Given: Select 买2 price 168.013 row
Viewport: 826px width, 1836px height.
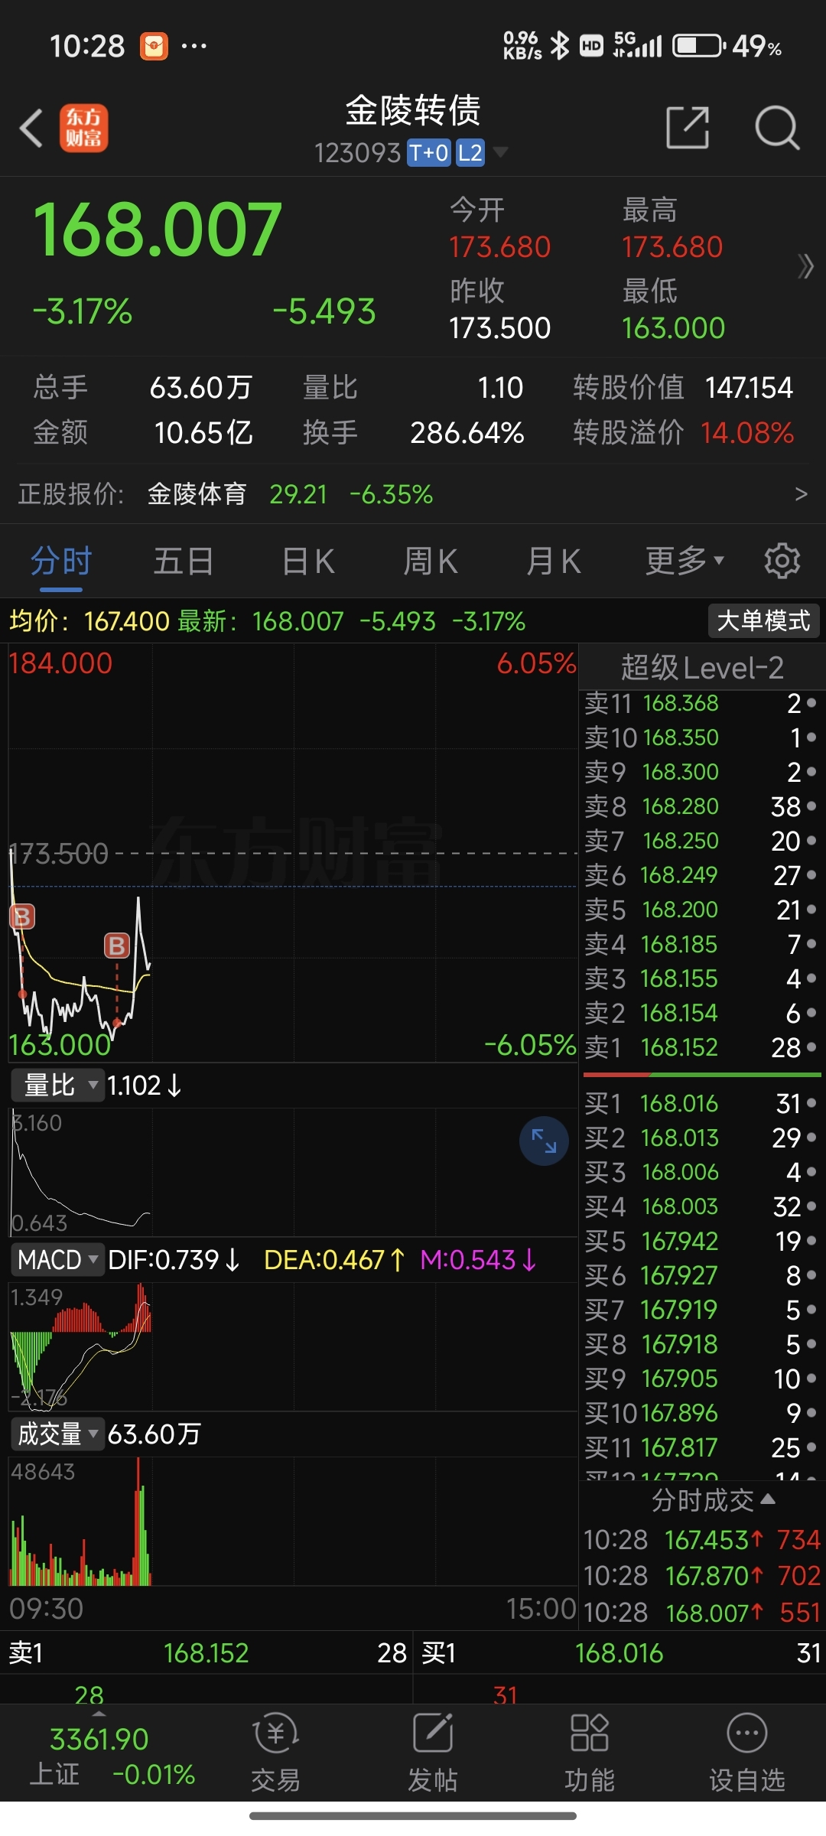Looking at the screenshot, I should point(701,1138).
